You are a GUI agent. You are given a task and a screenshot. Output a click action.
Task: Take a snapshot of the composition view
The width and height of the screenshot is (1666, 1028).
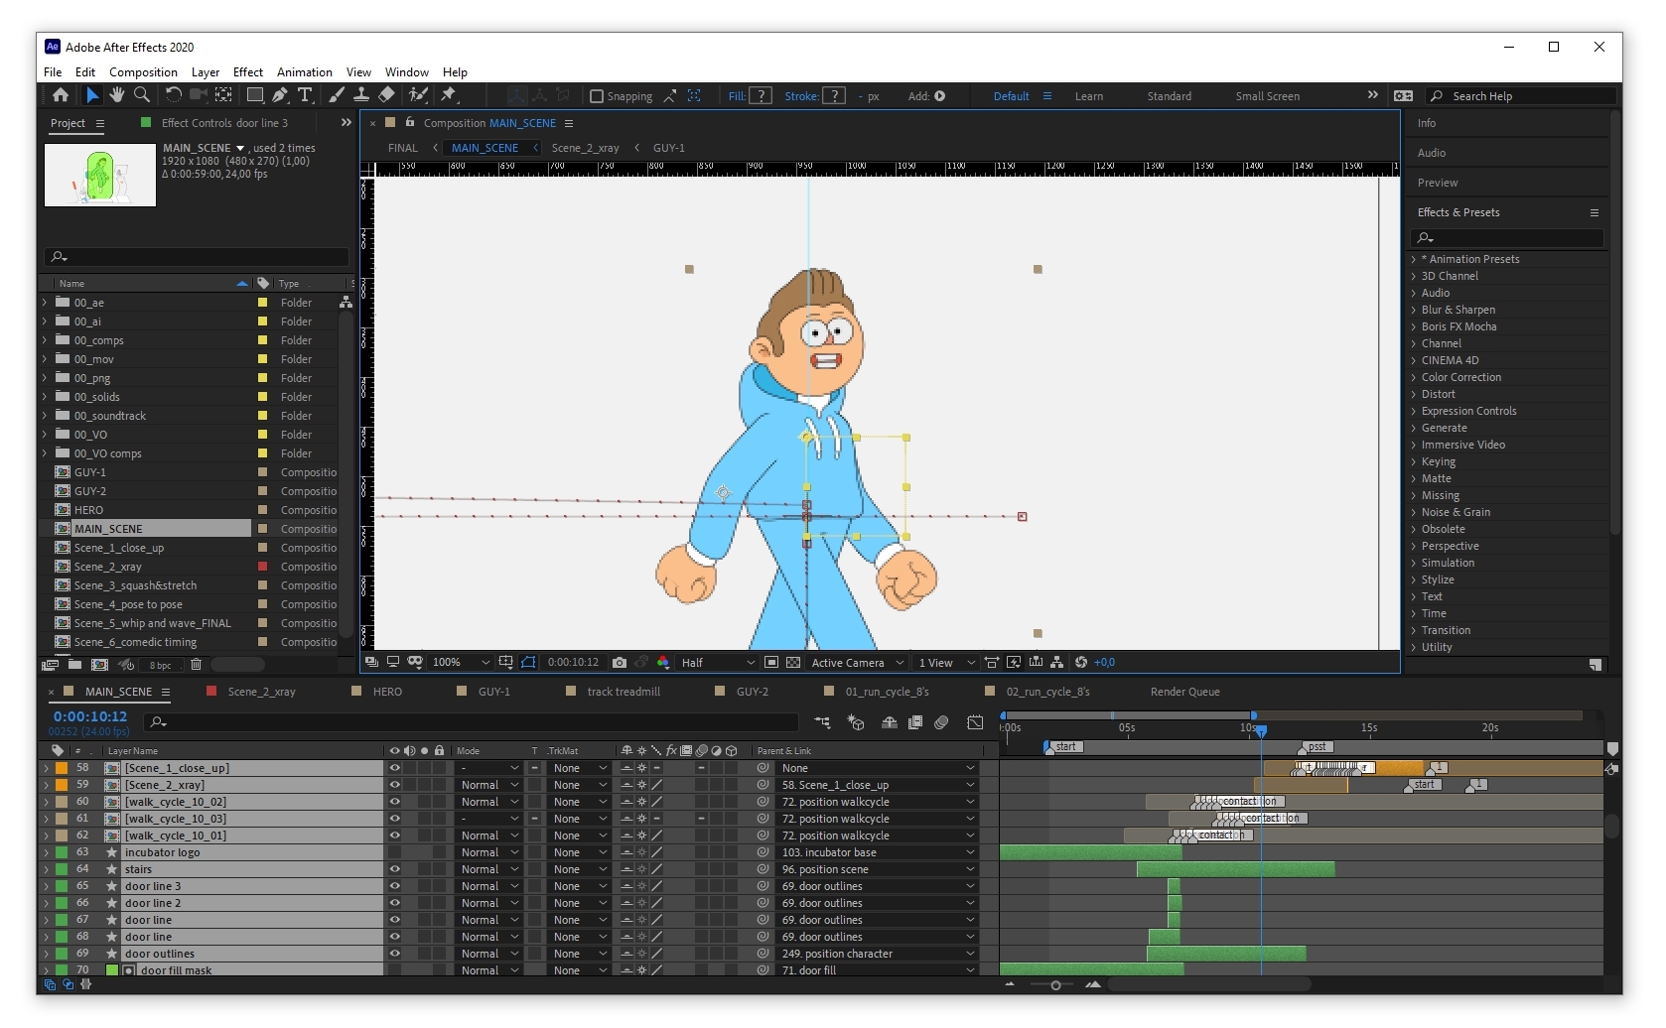(620, 662)
